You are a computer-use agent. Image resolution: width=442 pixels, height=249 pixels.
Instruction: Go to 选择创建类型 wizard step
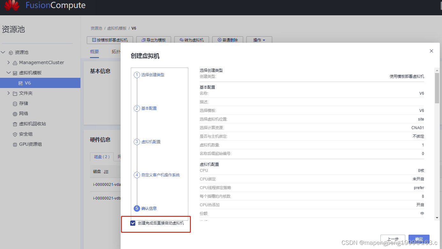tap(153, 75)
